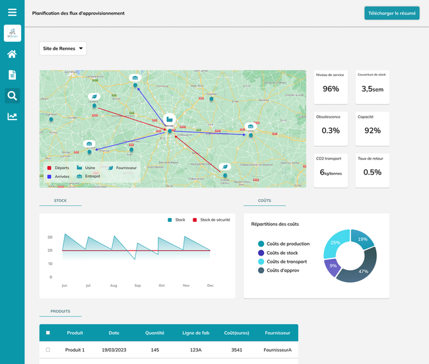Click the blue Arrivées legend swatch
Screen dimensions: 429x364
point(49,176)
